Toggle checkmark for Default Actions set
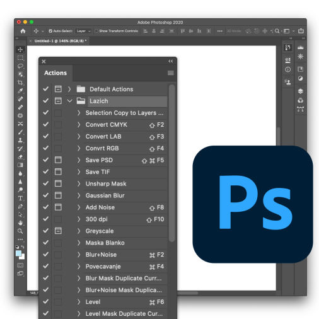 [46, 89]
